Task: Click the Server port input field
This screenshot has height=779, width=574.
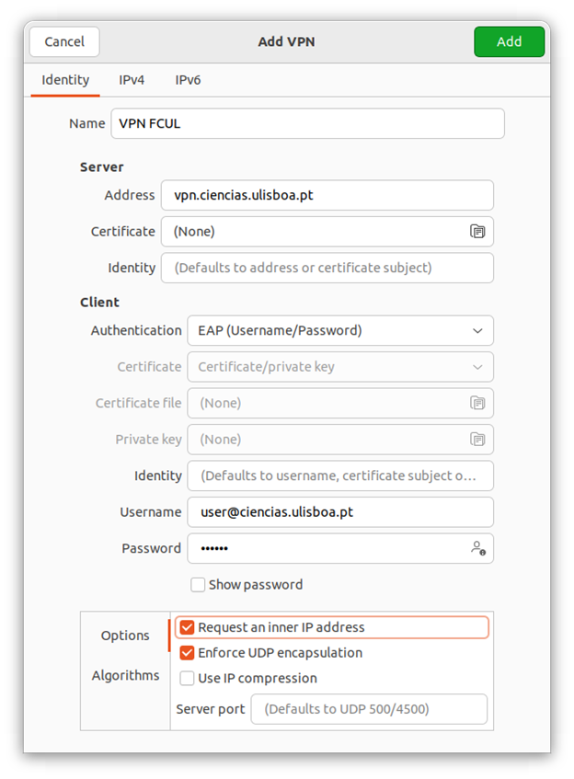Action: (368, 709)
